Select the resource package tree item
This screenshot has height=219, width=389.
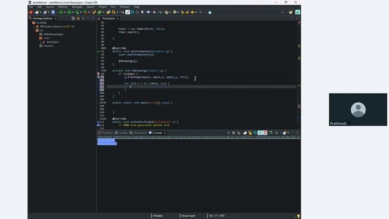coord(48,46)
